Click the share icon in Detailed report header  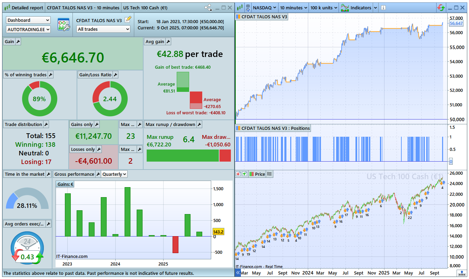208,8
